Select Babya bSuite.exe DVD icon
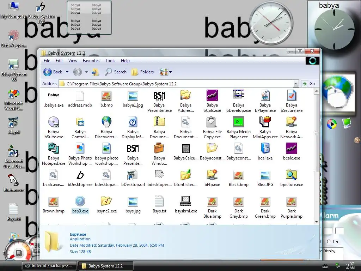This screenshot has width=361, height=271. click(x=54, y=122)
